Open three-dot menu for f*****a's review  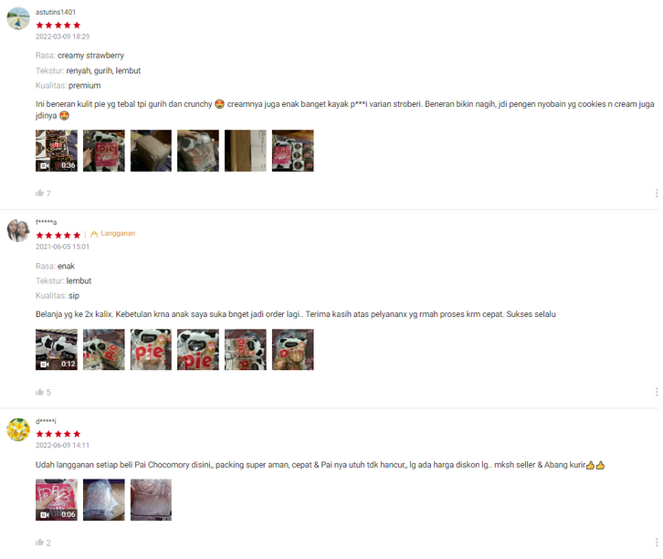[x=657, y=392]
